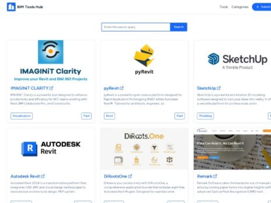Image resolution: width=271 pixels, height=203 pixels.
Task: Open the external link icon beside IMAGINiT CLARITY
Action: 51,88
